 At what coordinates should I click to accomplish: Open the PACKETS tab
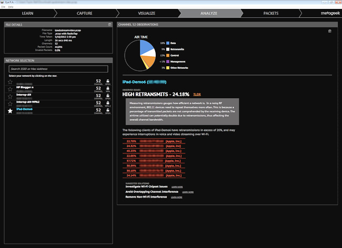click(271, 13)
